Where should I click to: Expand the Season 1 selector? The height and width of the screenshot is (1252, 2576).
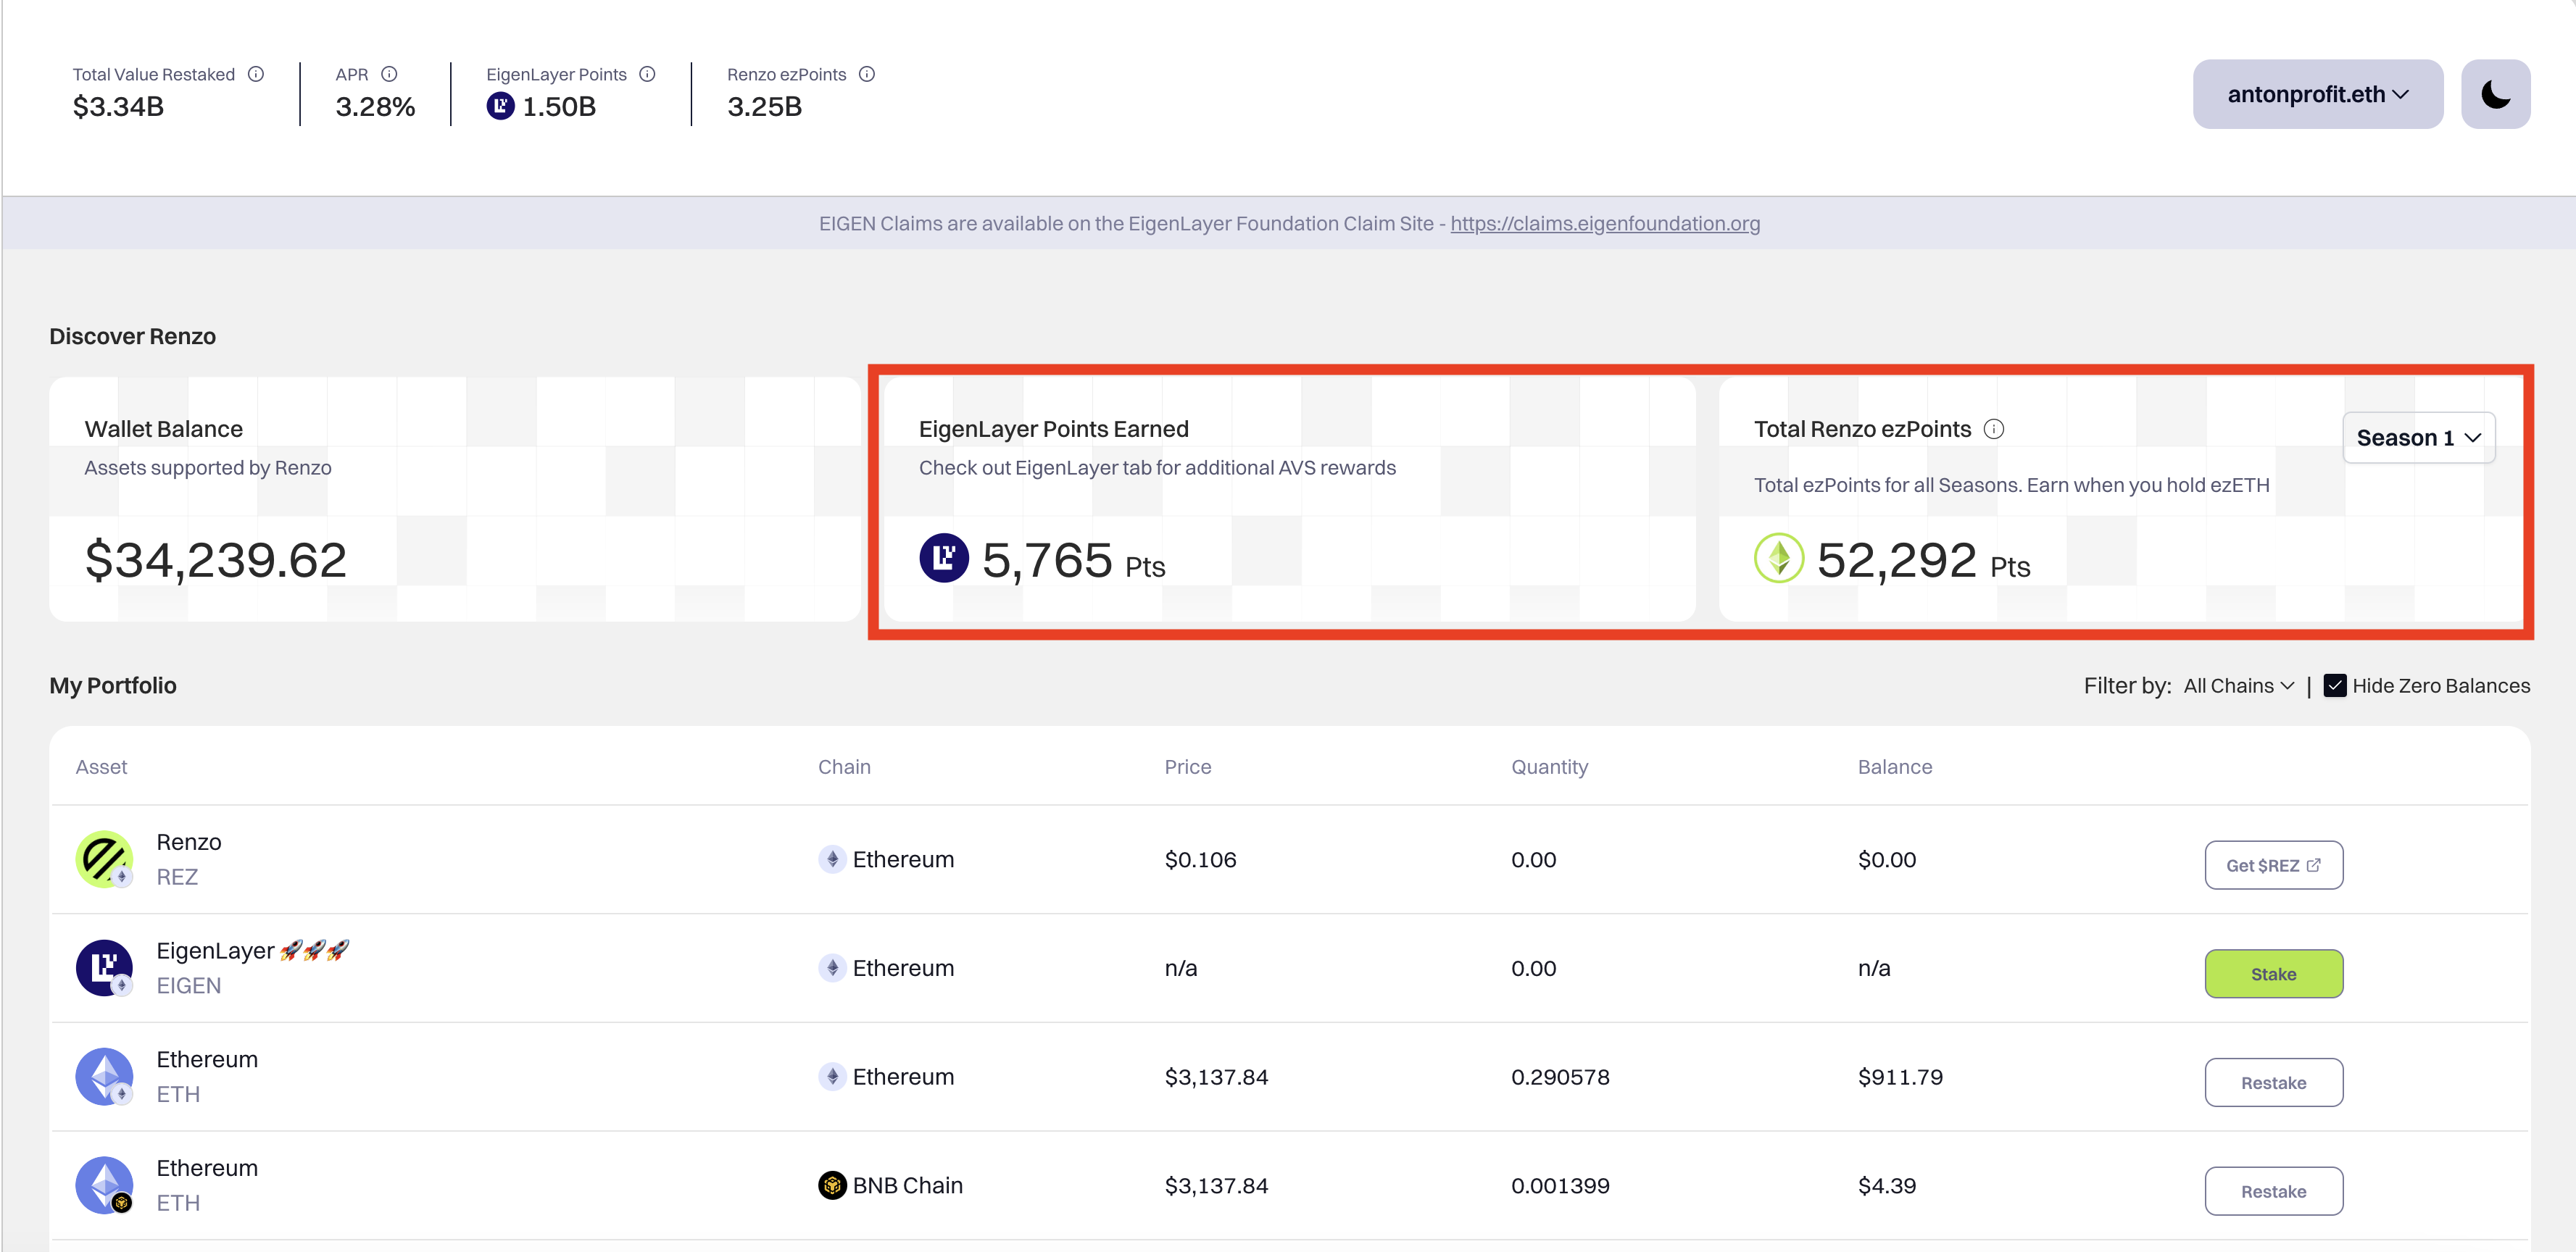2418,438
